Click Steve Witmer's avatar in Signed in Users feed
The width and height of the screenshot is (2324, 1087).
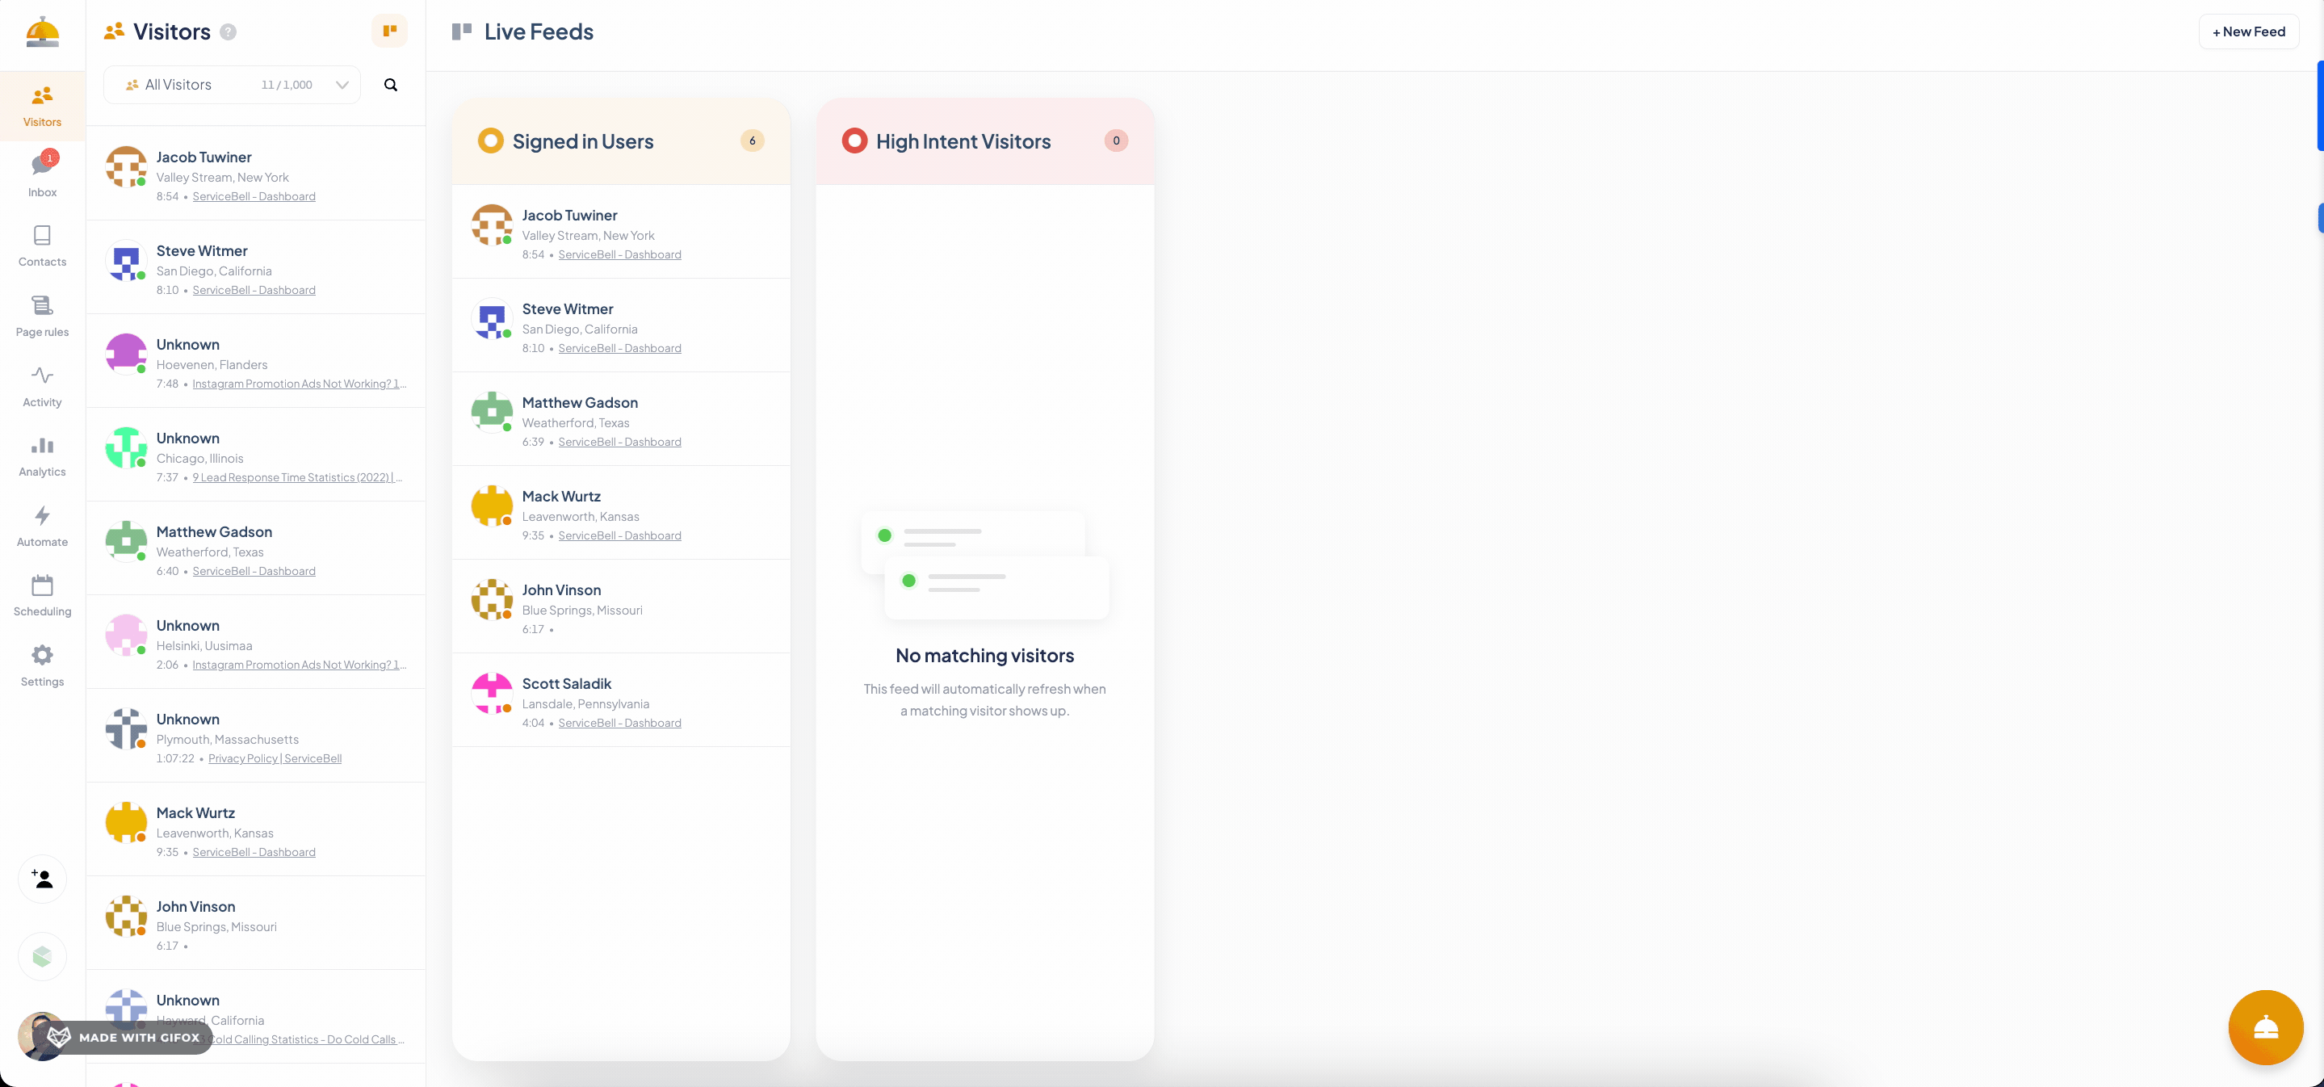492,317
